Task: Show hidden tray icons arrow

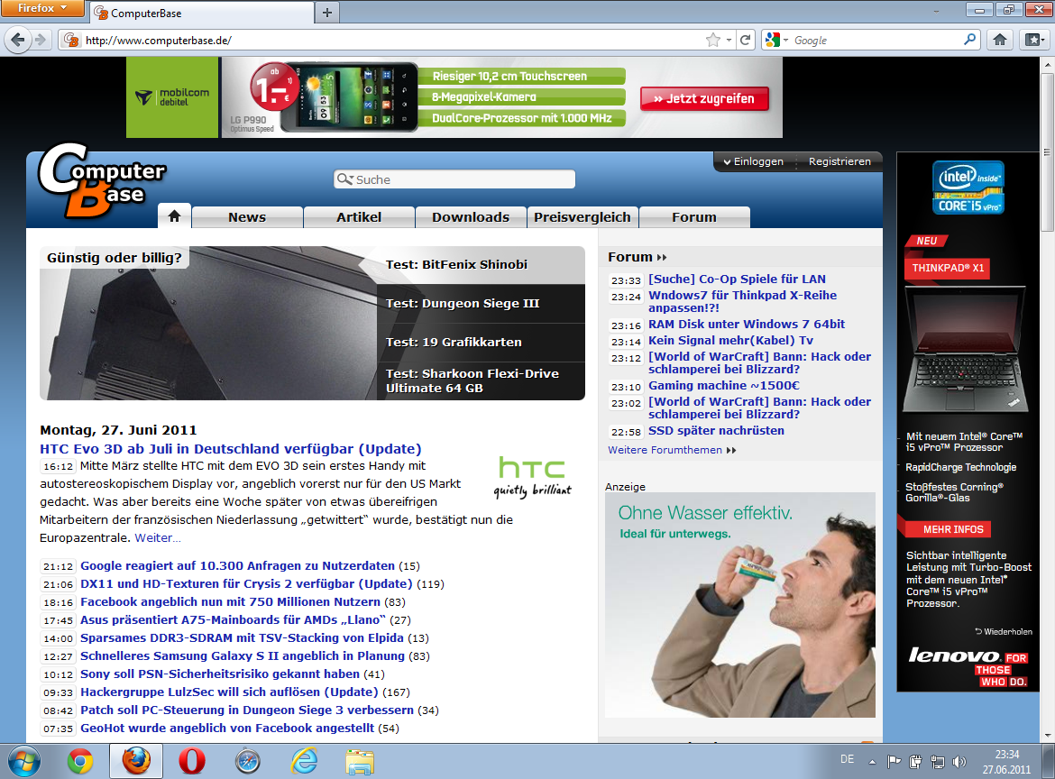Action: [x=872, y=762]
